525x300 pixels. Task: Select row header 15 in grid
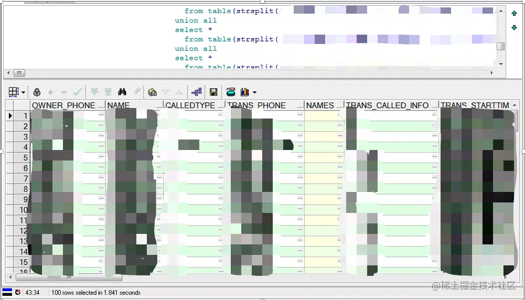click(22, 262)
